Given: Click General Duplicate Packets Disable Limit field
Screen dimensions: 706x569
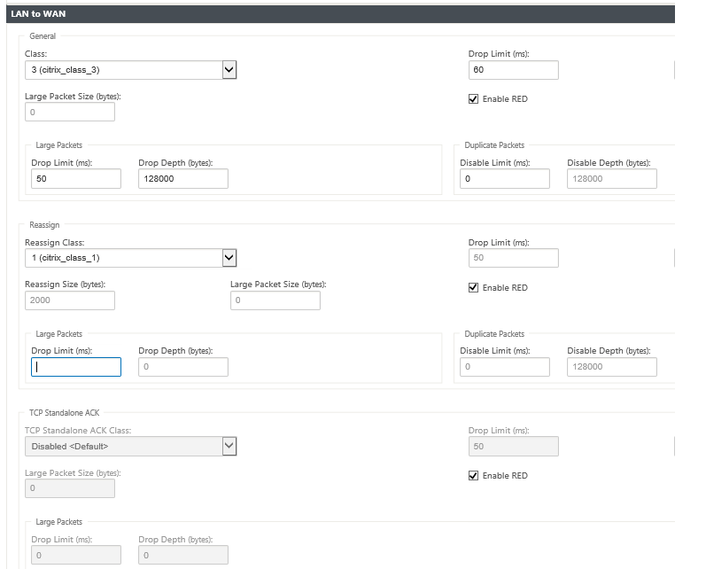Looking at the screenshot, I should click(505, 178).
